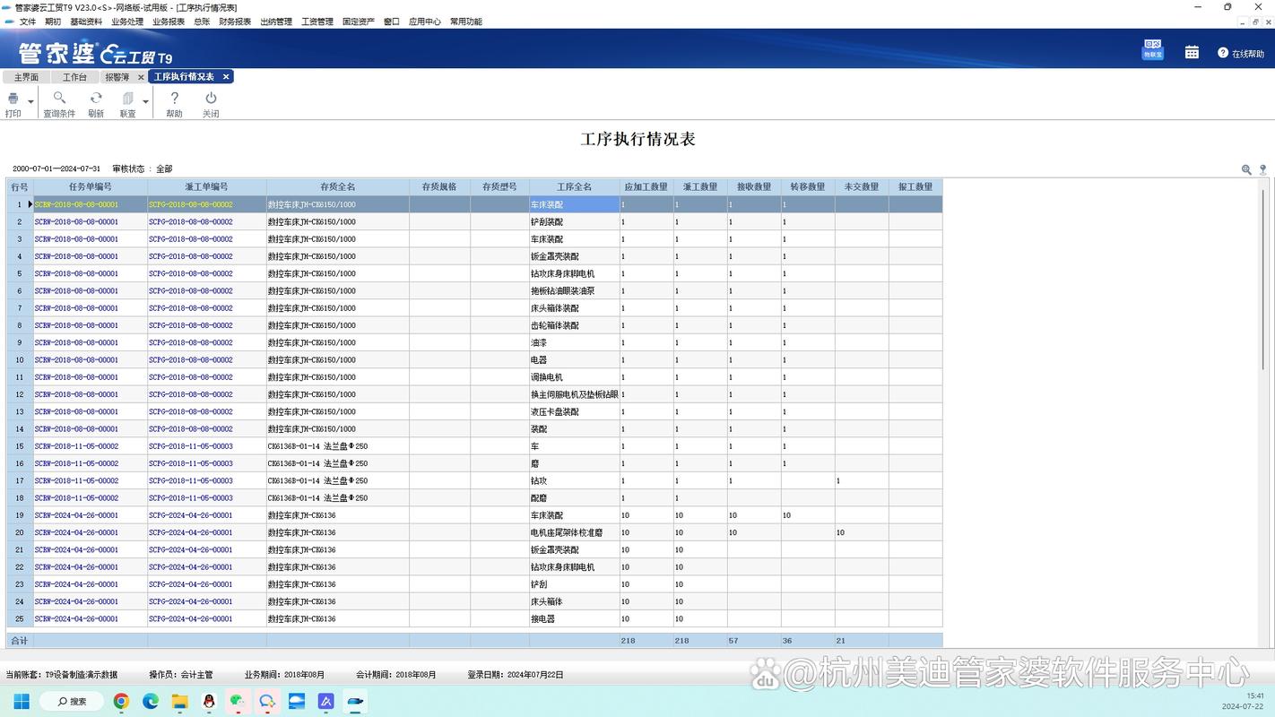
Task: Open the 在线帮助 online help link
Action: [1241, 54]
